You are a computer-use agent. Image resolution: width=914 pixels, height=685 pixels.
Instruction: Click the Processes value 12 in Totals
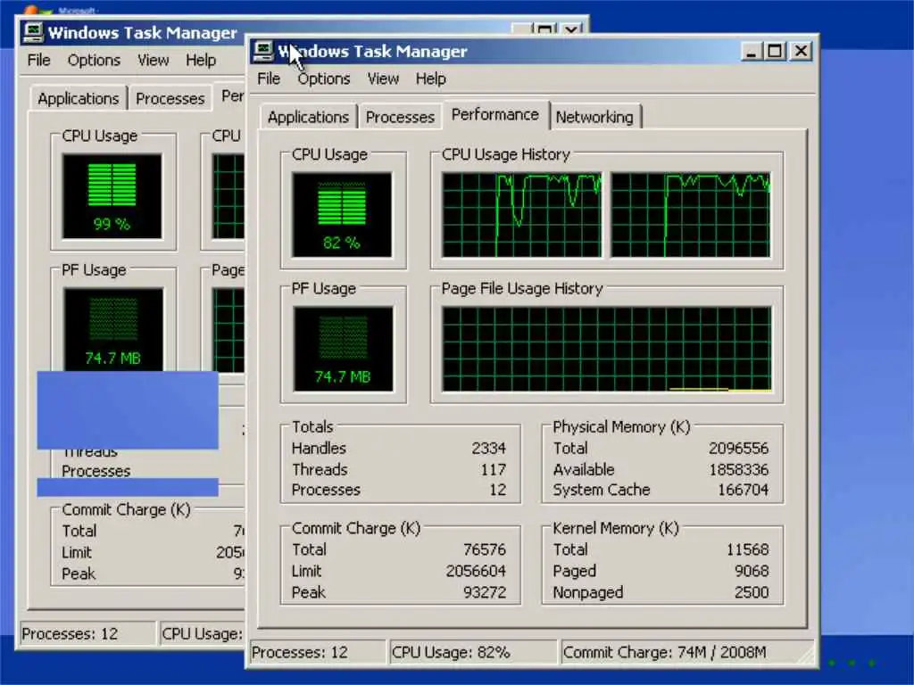click(498, 490)
